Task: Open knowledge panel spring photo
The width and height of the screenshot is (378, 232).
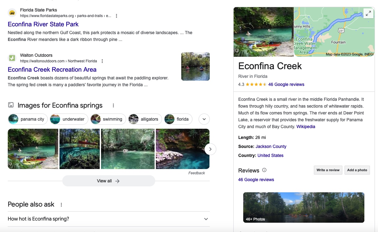Action: [x=264, y=32]
